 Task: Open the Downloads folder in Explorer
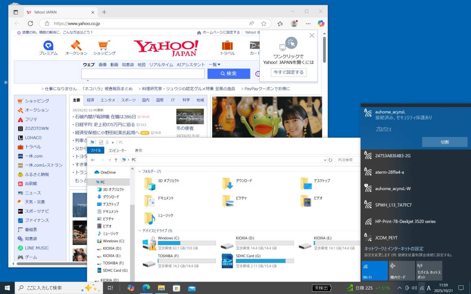228,183
